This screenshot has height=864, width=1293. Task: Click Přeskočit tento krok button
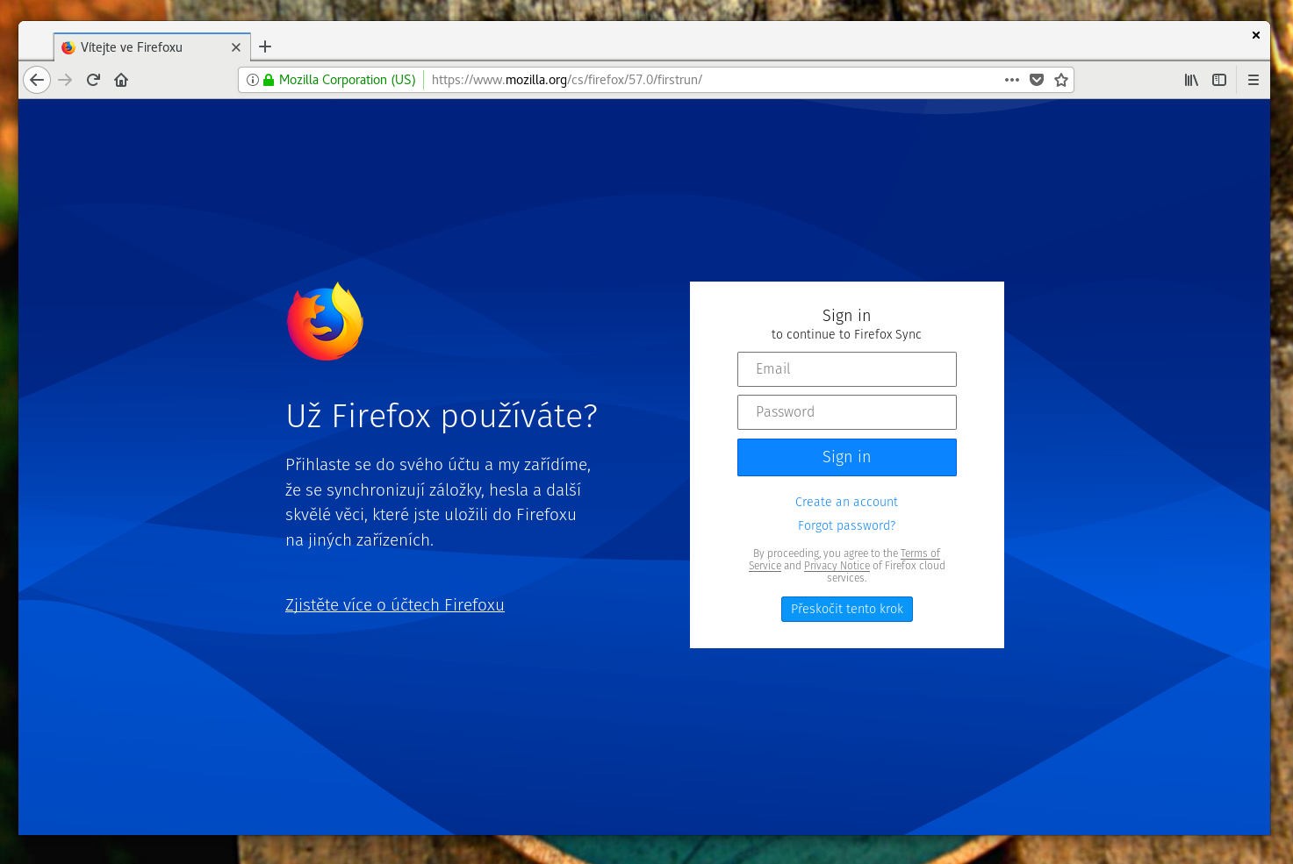(846, 609)
